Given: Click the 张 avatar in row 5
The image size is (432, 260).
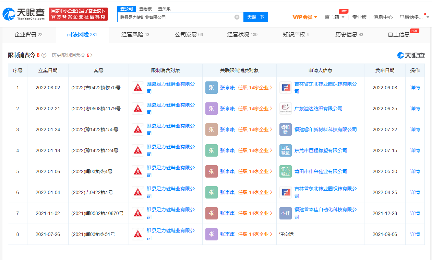Looking at the screenshot, I should tap(211, 171).
